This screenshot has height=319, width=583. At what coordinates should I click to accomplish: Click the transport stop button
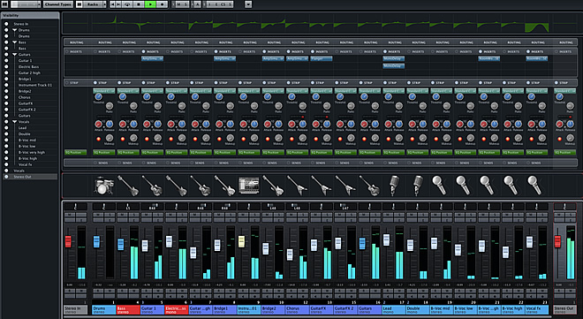pos(139,4)
